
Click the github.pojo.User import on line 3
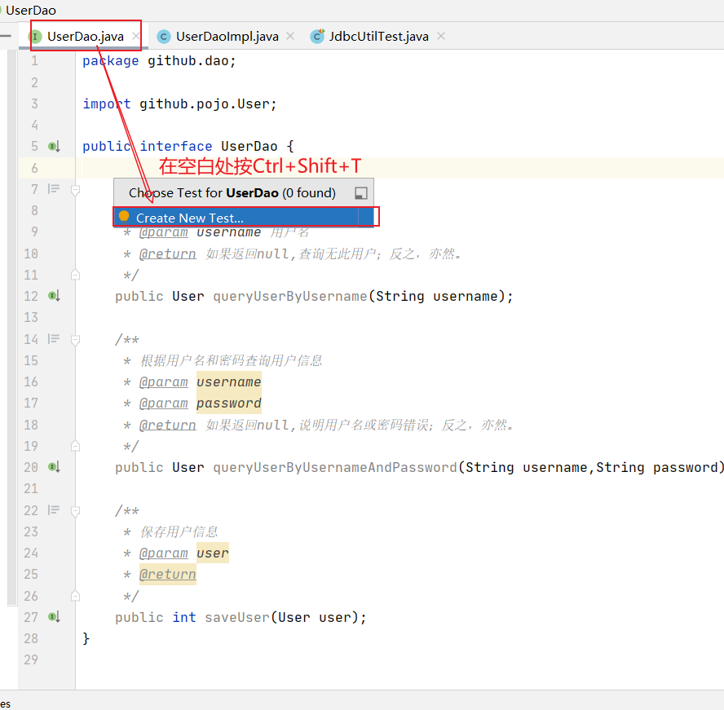(x=204, y=104)
